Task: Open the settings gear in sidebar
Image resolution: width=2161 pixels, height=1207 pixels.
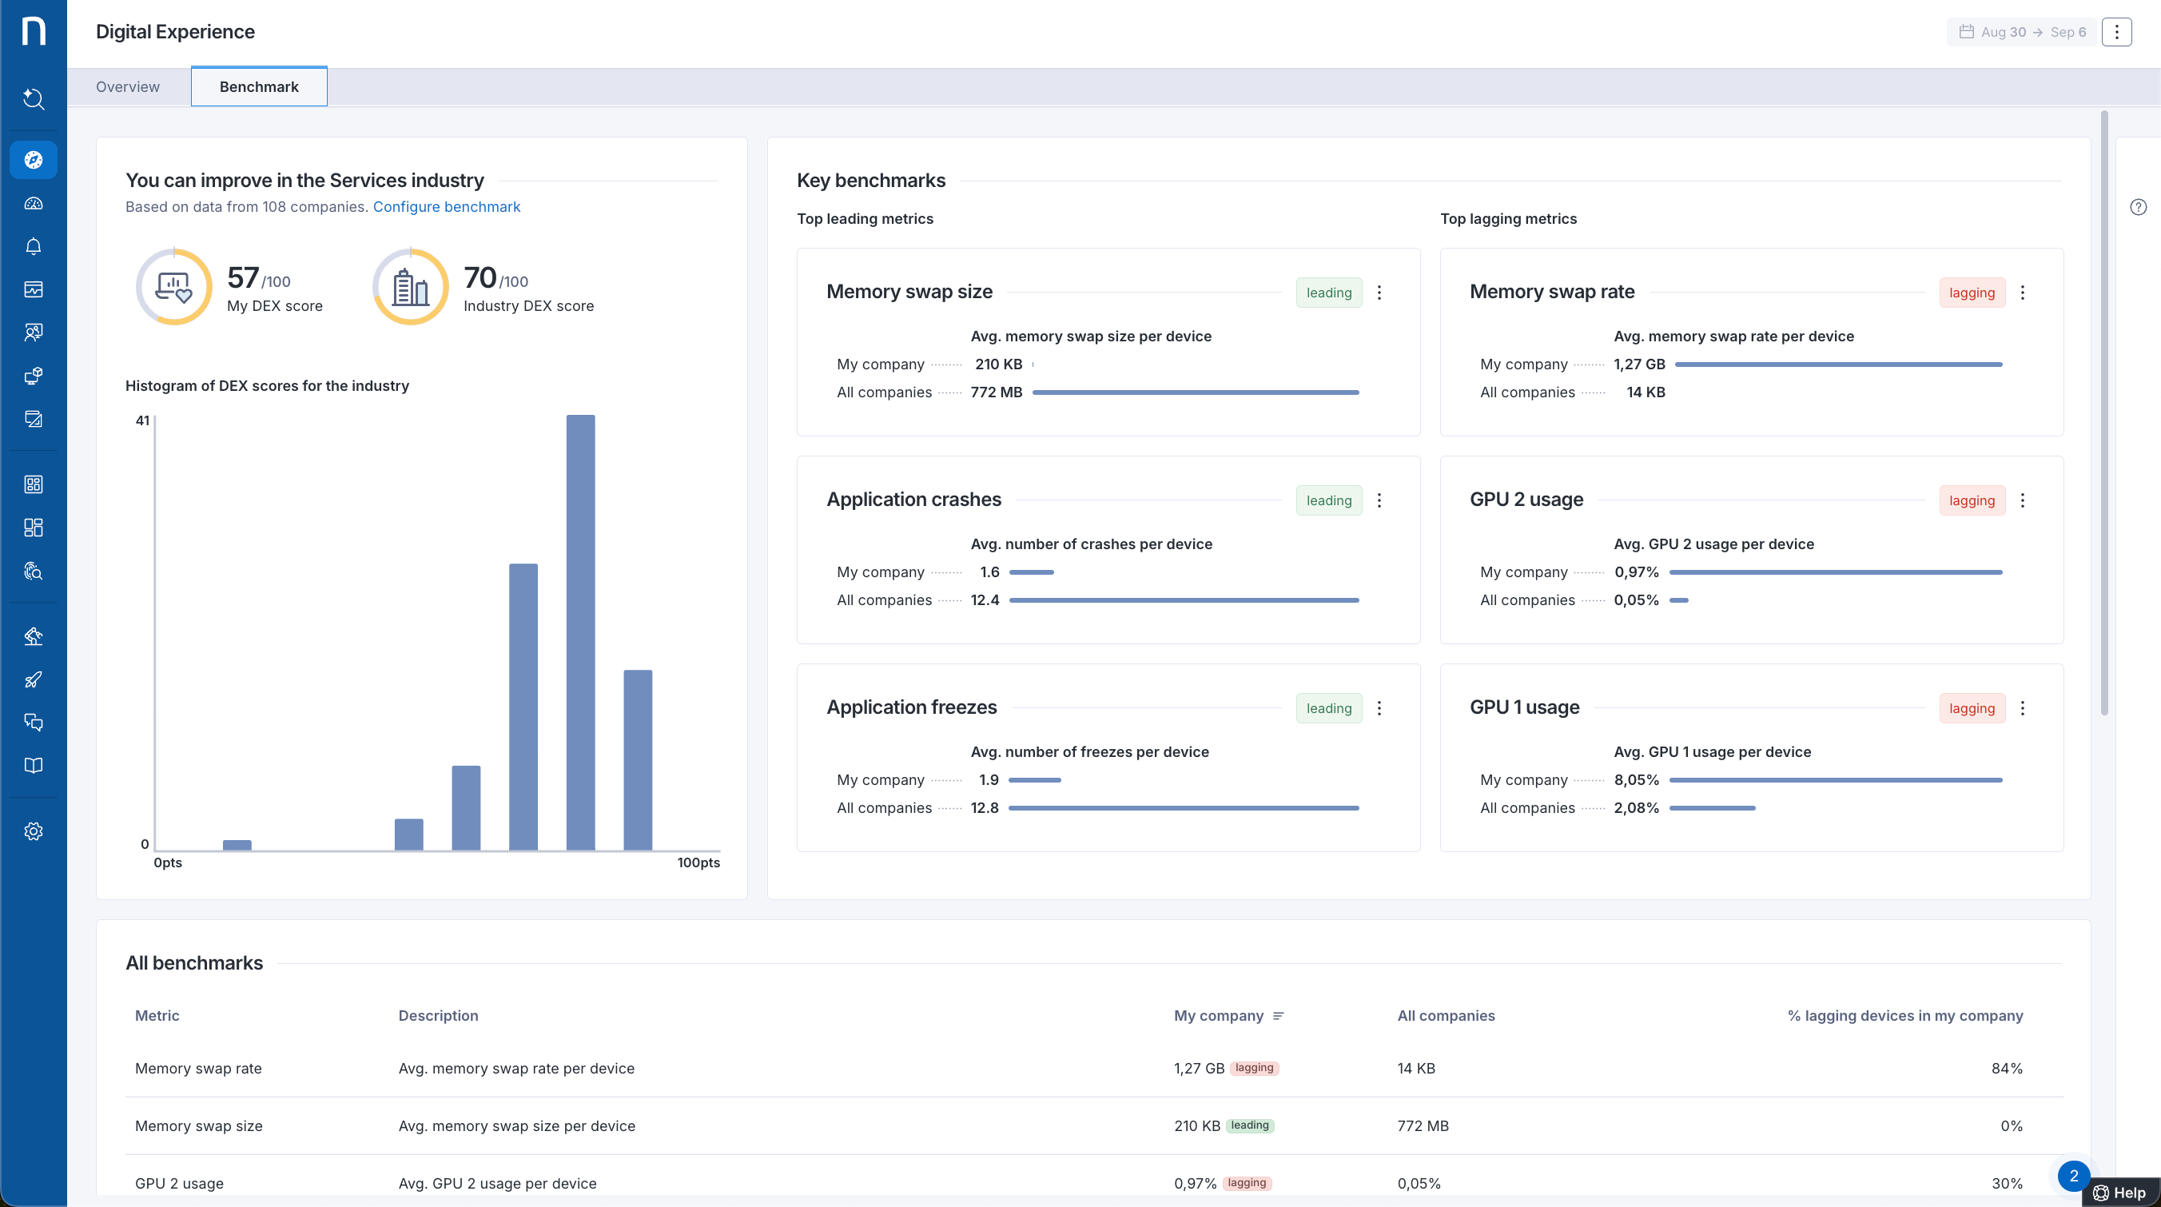Action: tap(33, 831)
